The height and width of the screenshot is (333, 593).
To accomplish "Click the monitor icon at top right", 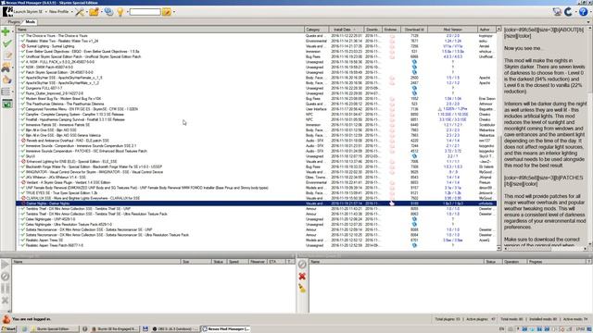I will point(557,12).
